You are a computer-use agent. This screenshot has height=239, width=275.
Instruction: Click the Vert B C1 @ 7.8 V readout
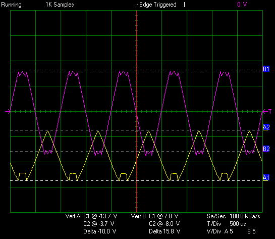click(x=155, y=216)
